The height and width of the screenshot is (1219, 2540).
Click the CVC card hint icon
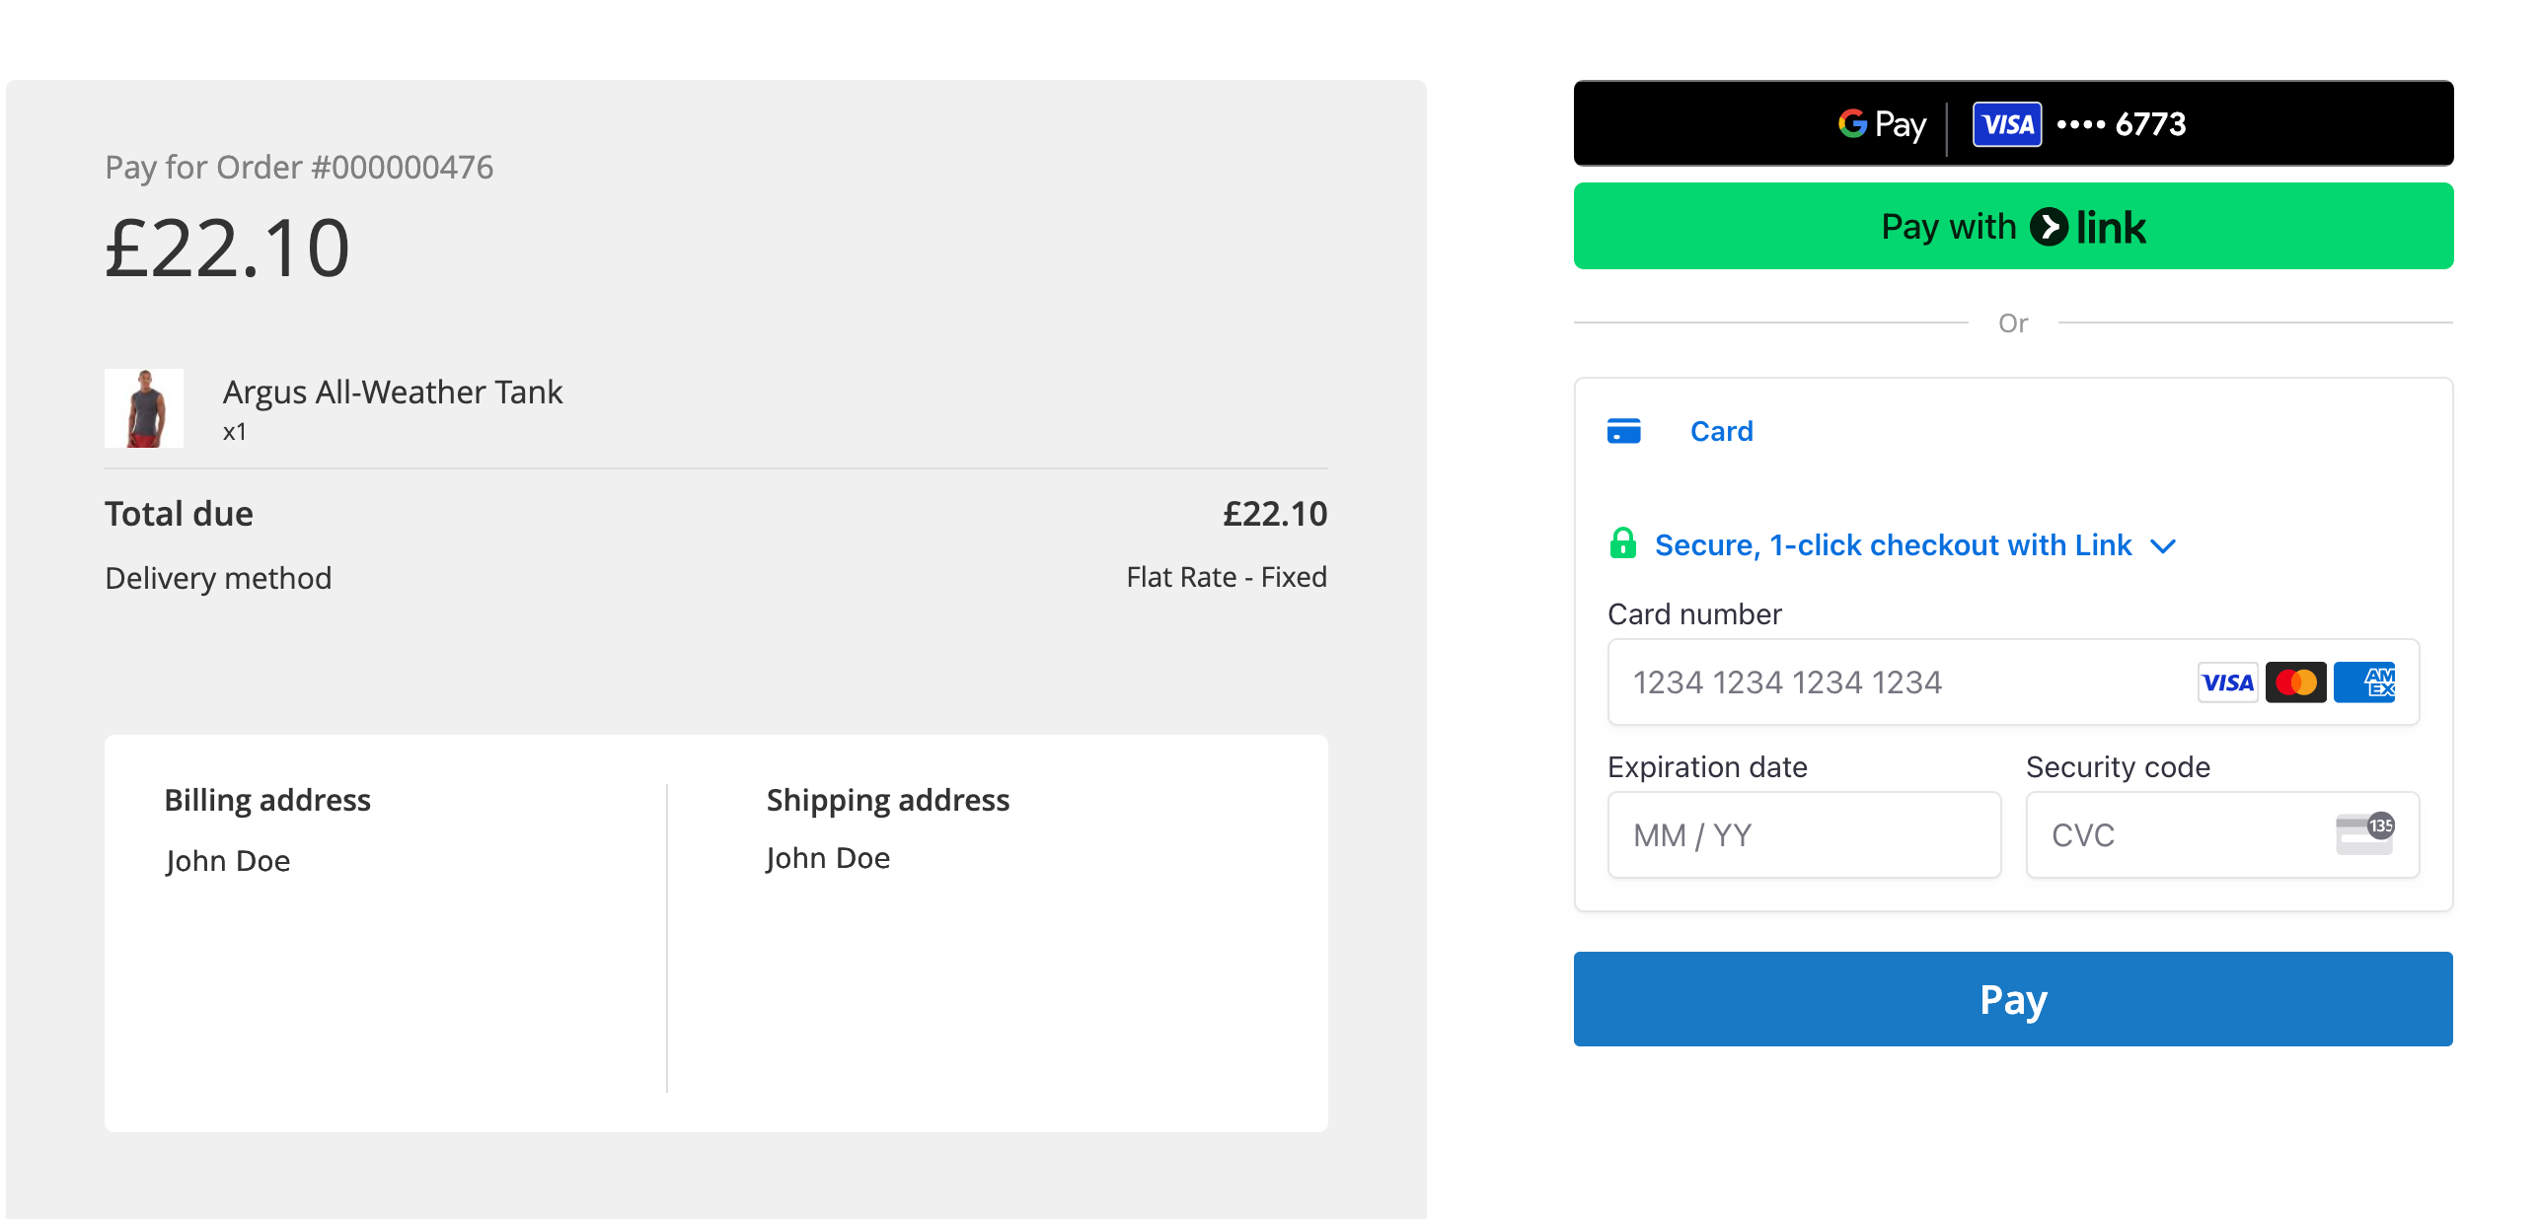click(2364, 834)
